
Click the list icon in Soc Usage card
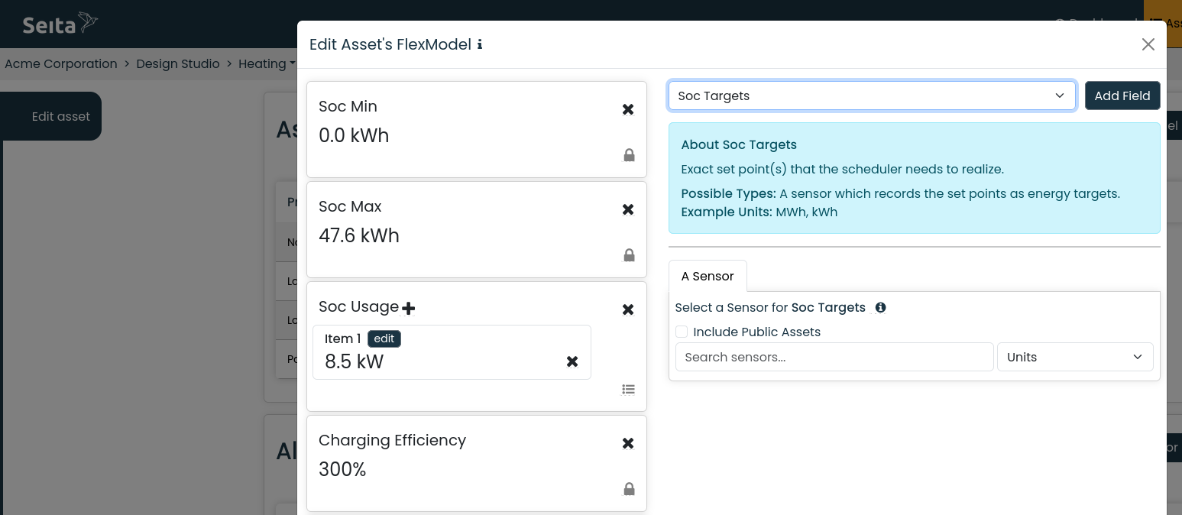[629, 389]
